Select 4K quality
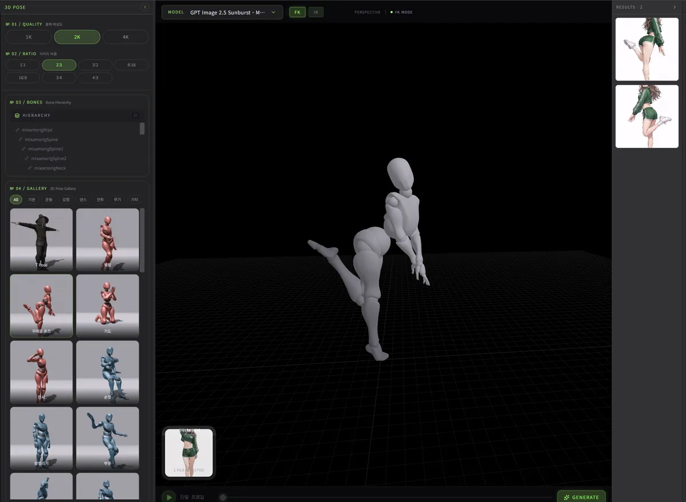Viewport: 686px width, 502px height. point(126,37)
